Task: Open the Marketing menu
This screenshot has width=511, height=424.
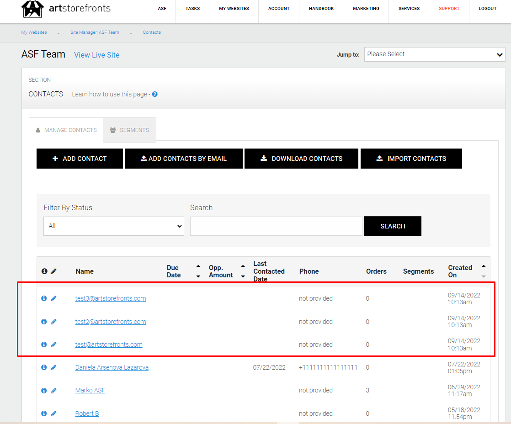Action: 366,9
